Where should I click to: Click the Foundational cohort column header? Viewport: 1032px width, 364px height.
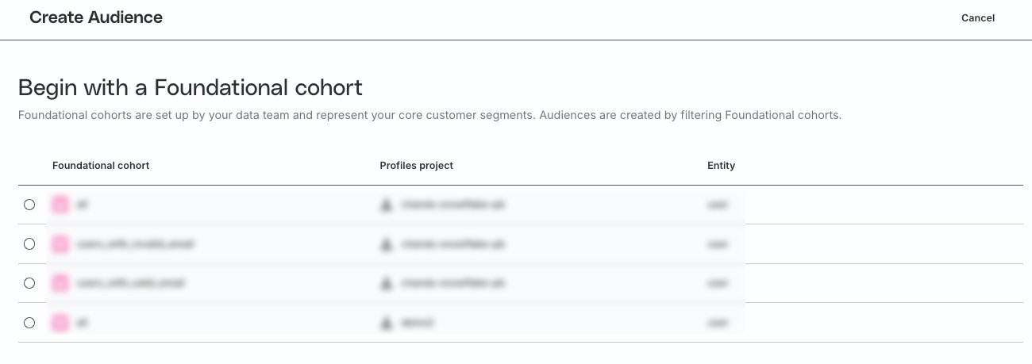tap(101, 166)
